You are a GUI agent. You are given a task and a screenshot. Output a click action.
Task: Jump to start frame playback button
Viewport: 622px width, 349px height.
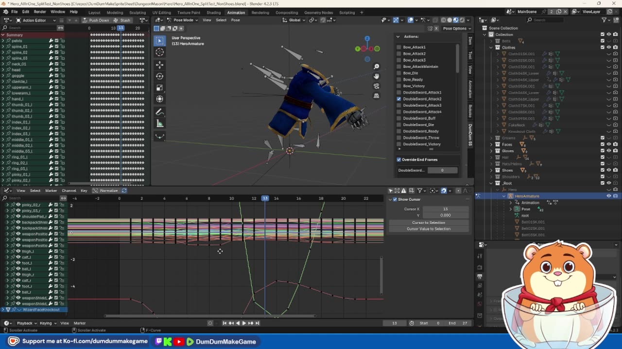tap(225, 323)
